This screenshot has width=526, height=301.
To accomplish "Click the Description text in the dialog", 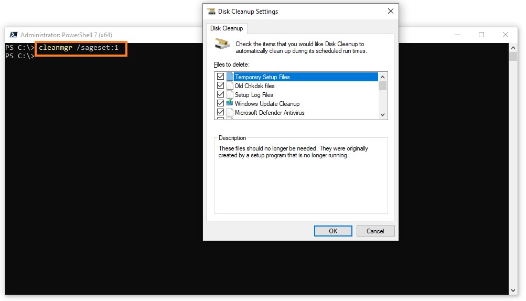I will point(293,152).
